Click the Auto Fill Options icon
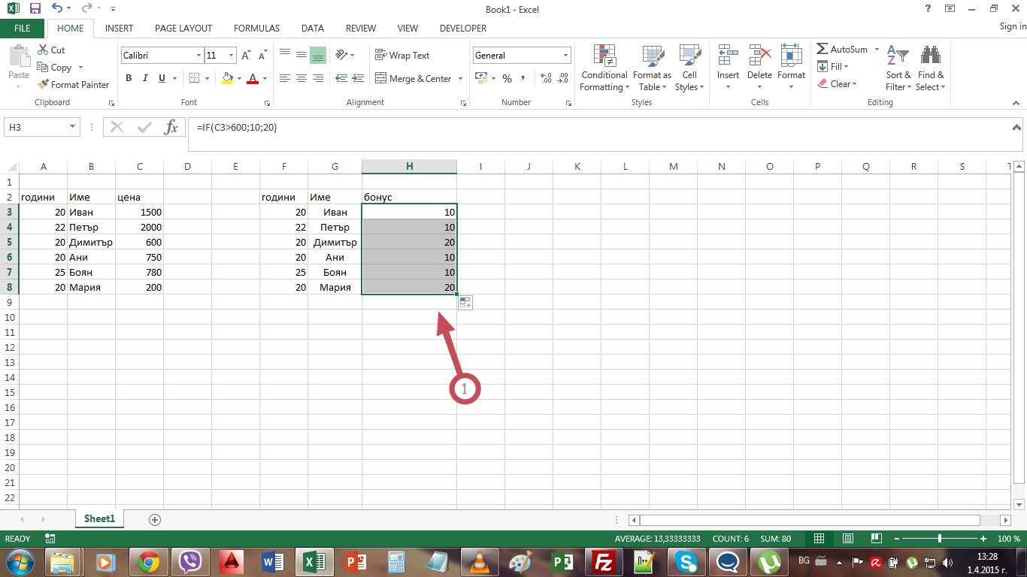This screenshot has height=577, width=1027. tap(465, 302)
